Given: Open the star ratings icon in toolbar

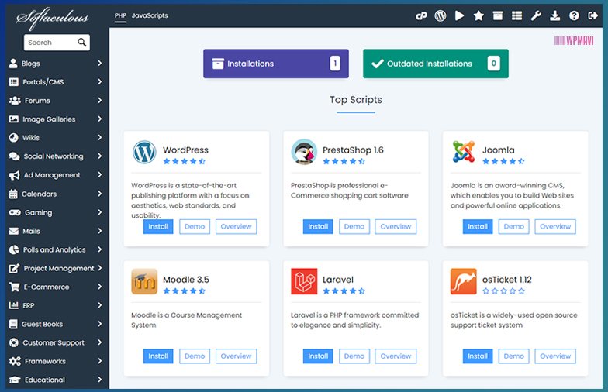Looking at the screenshot, I should click(478, 15).
